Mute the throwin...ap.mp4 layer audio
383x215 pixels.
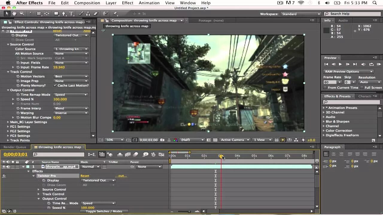tap(8, 167)
